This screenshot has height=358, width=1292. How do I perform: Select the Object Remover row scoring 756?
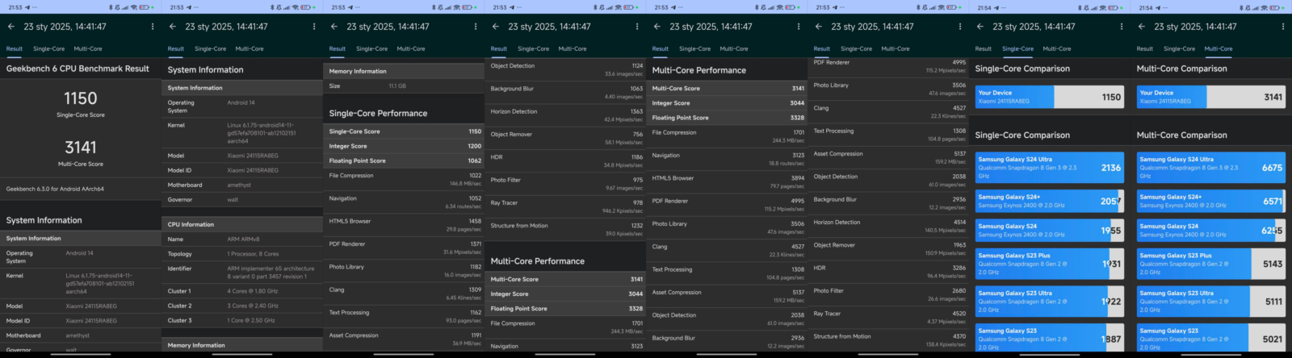click(x=565, y=139)
